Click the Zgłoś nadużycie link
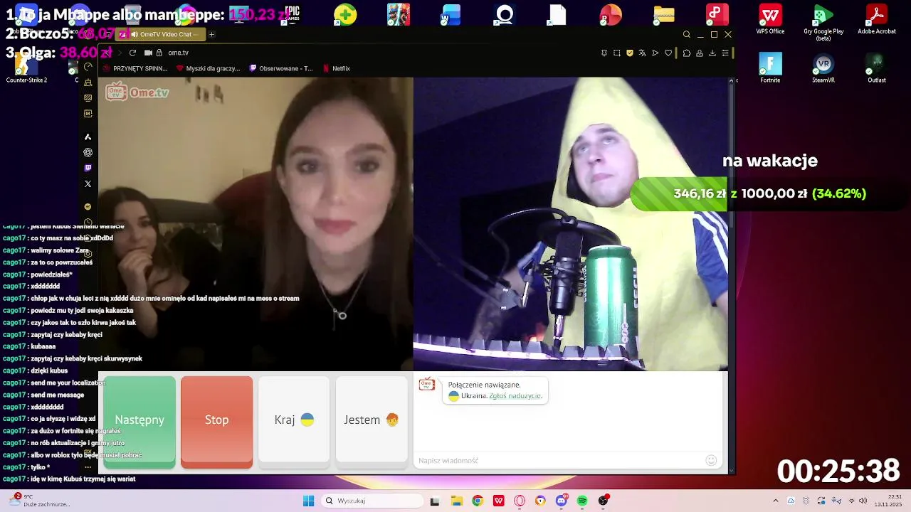This screenshot has width=911, height=512. point(515,396)
